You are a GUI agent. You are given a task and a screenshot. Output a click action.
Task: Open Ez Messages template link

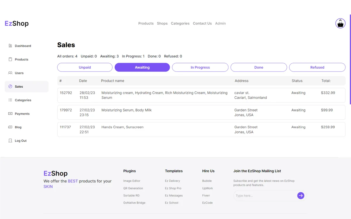point(174,196)
